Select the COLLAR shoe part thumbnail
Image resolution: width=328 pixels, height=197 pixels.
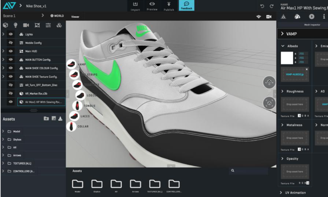click(71, 126)
